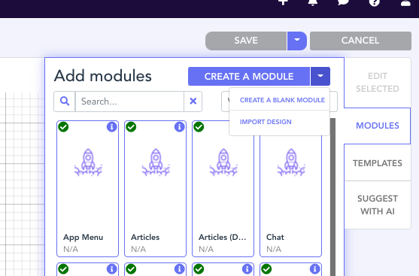The image size is (419, 276).
Task: Open info on second-row first card
Action: tap(111, 269)
